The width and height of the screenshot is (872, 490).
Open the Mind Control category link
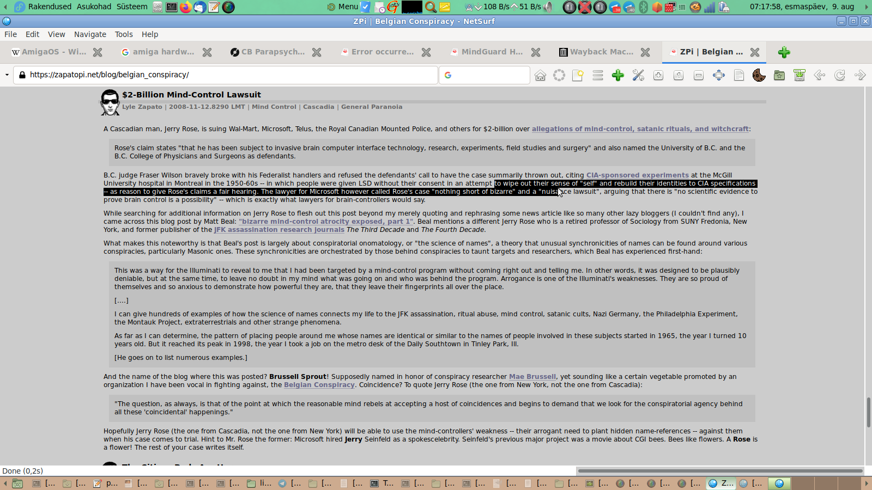pos(274,107)
